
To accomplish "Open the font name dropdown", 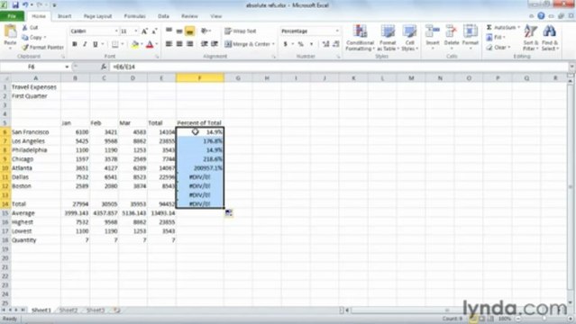I will tap(116, 31).
